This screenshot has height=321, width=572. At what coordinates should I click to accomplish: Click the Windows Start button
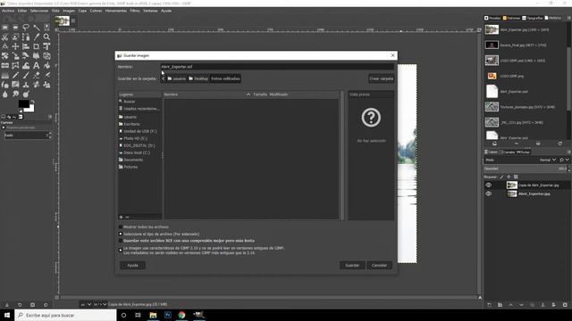[x=7, y=315]
